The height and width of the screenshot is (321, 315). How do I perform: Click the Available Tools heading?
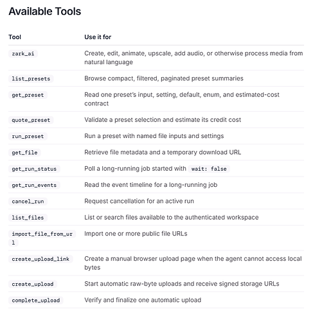pyautogui.click(x=45, y=12)
